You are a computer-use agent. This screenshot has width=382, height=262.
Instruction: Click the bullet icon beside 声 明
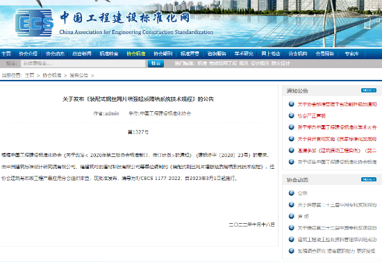(292, 216)
